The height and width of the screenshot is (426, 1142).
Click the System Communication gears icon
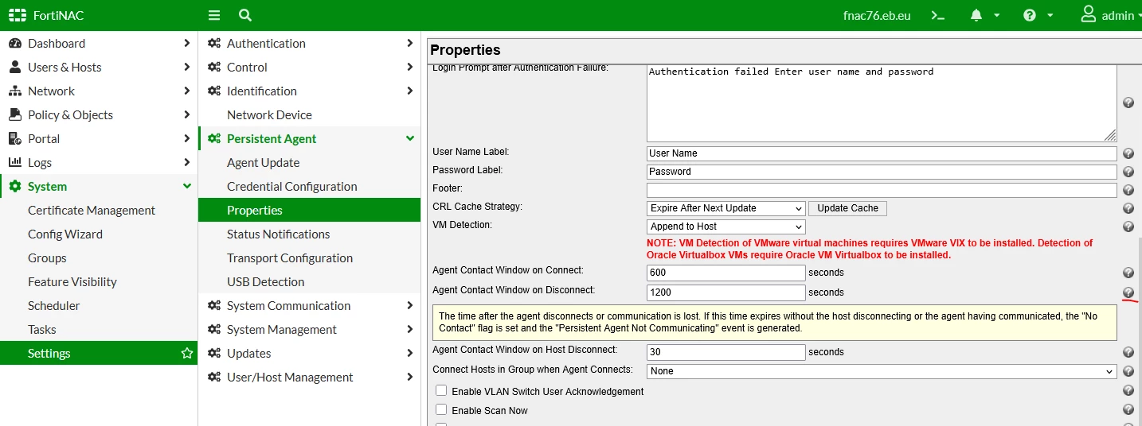(x=214, y=305)
